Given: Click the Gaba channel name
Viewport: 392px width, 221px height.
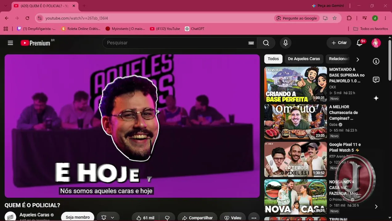Looking at the screenshot, I should 333,125.
